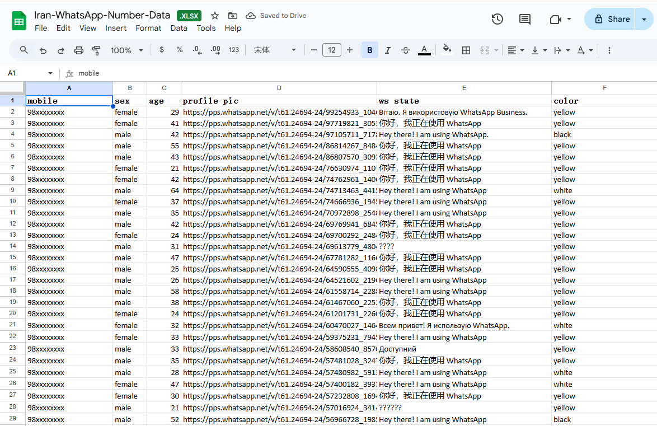The width and height of the screenshot is (657, 426).
Task: Open the Data menu
Action: (179, 28)
